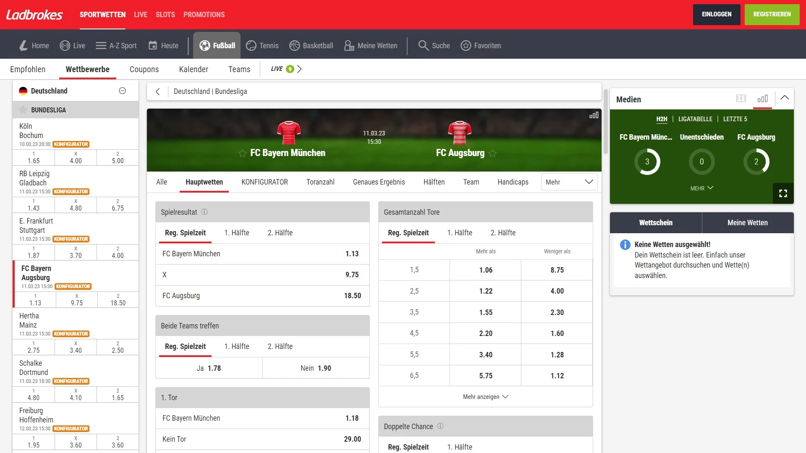This screenshot has width=806, height=453.
Task: Bet FC Bayern München 1.13 Spielresultat
Action: (x=262, y=254)
